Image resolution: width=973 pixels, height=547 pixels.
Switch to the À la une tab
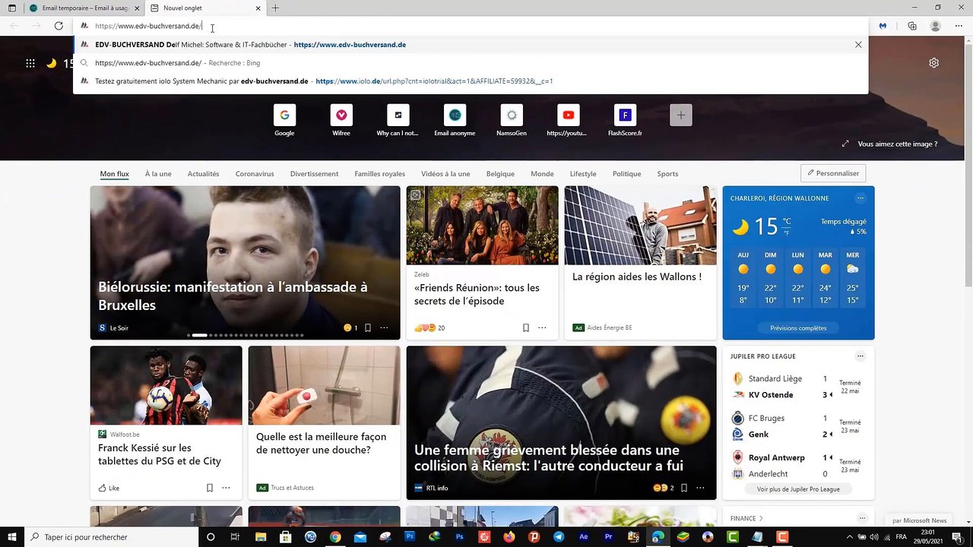158,174
